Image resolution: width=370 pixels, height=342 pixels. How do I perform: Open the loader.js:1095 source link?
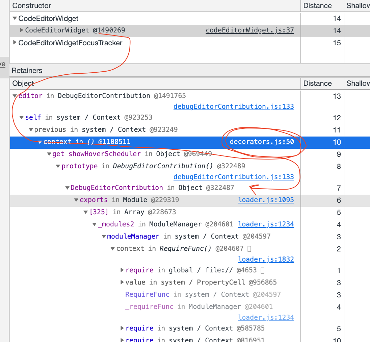(x=266, y=200)
